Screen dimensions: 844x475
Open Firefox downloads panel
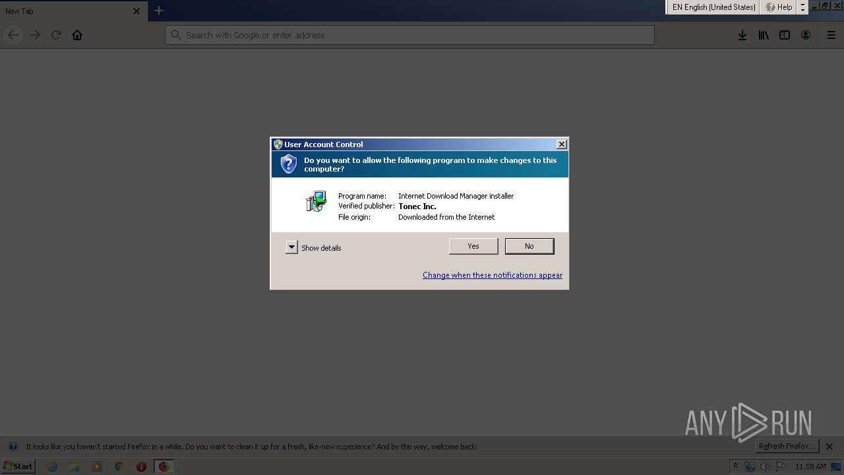742,35
